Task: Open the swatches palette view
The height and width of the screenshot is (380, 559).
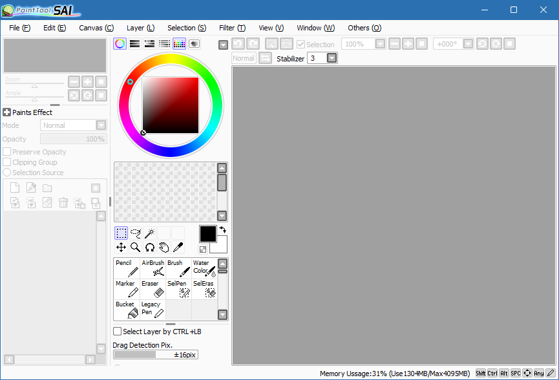Action: [179, 43]
